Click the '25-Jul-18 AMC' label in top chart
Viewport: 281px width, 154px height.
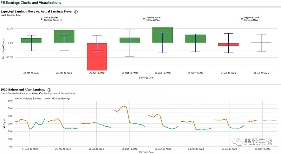(97, 73)
